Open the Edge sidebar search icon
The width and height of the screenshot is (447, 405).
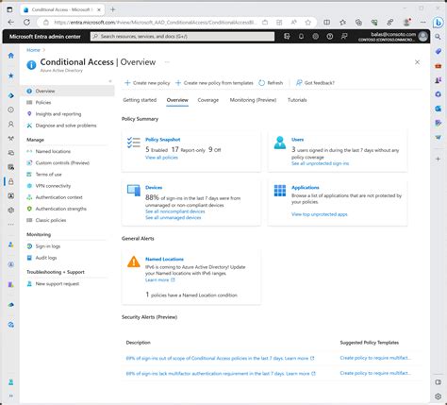pyautogui.click(x=438, y=37)
